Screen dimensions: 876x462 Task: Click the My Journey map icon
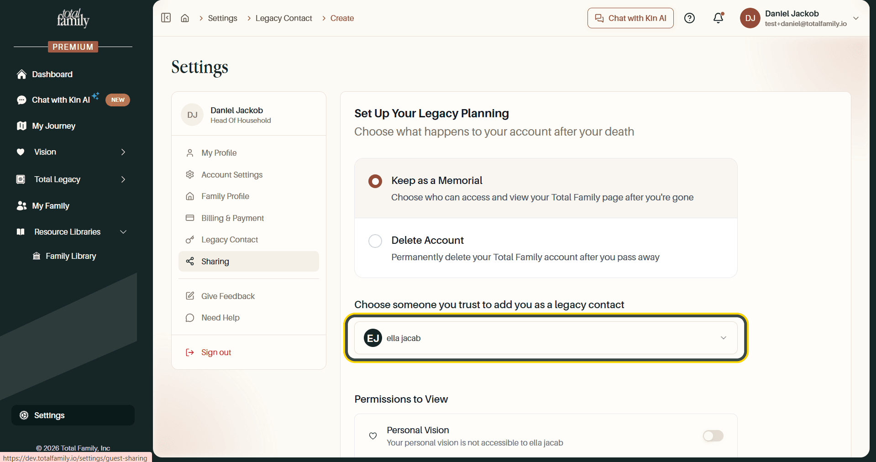pyautogui.click(x=21, y=126)
